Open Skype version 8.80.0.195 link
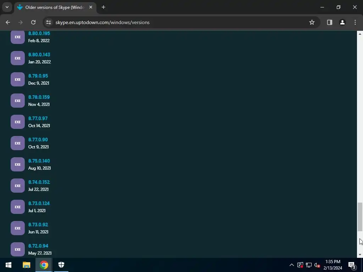Viewport: 363px width, 272px height. point(39,33)
